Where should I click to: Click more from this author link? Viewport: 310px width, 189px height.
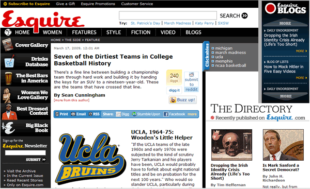(72, 100)
